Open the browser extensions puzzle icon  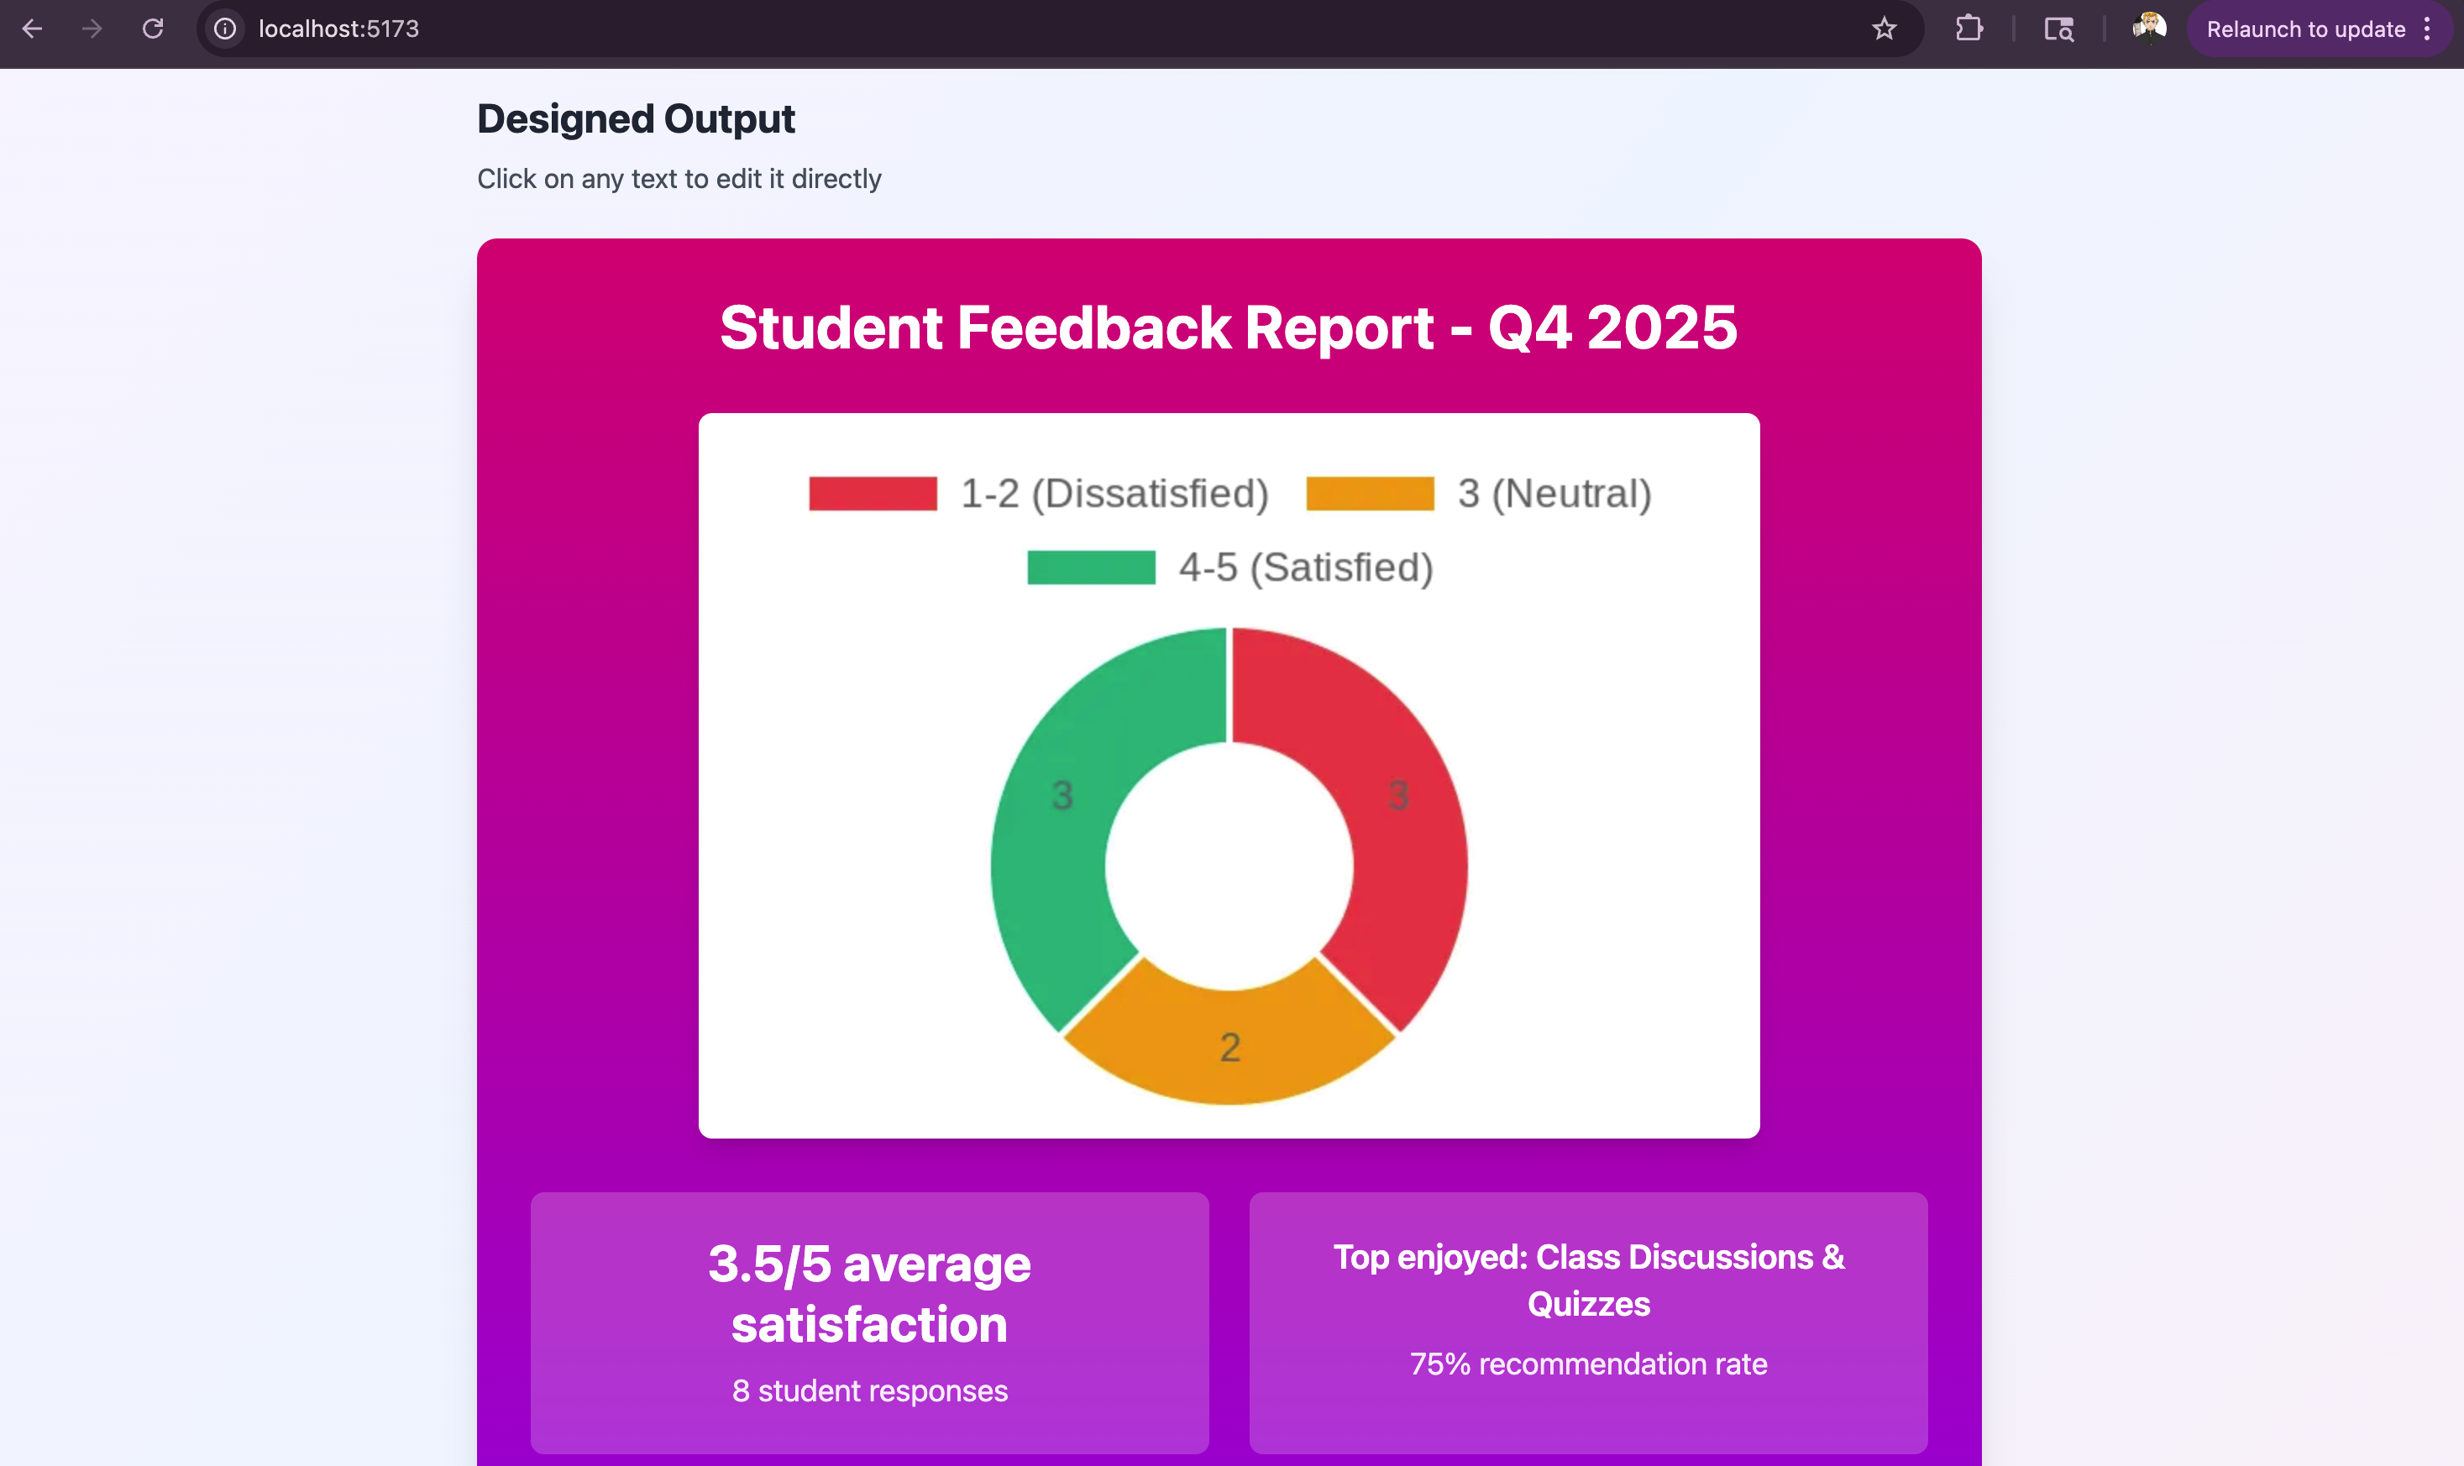(x=1968, y=29)
